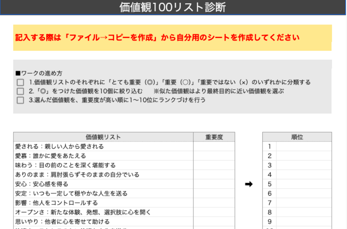This screenshot has width=347, height=229.
Task: Click the importance cell for オープンさ row
Action: pyautogui.click(x=214, y=212)
